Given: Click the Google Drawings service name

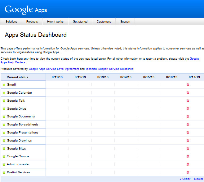Looking at the screenshot, I should tap(19, 141).
